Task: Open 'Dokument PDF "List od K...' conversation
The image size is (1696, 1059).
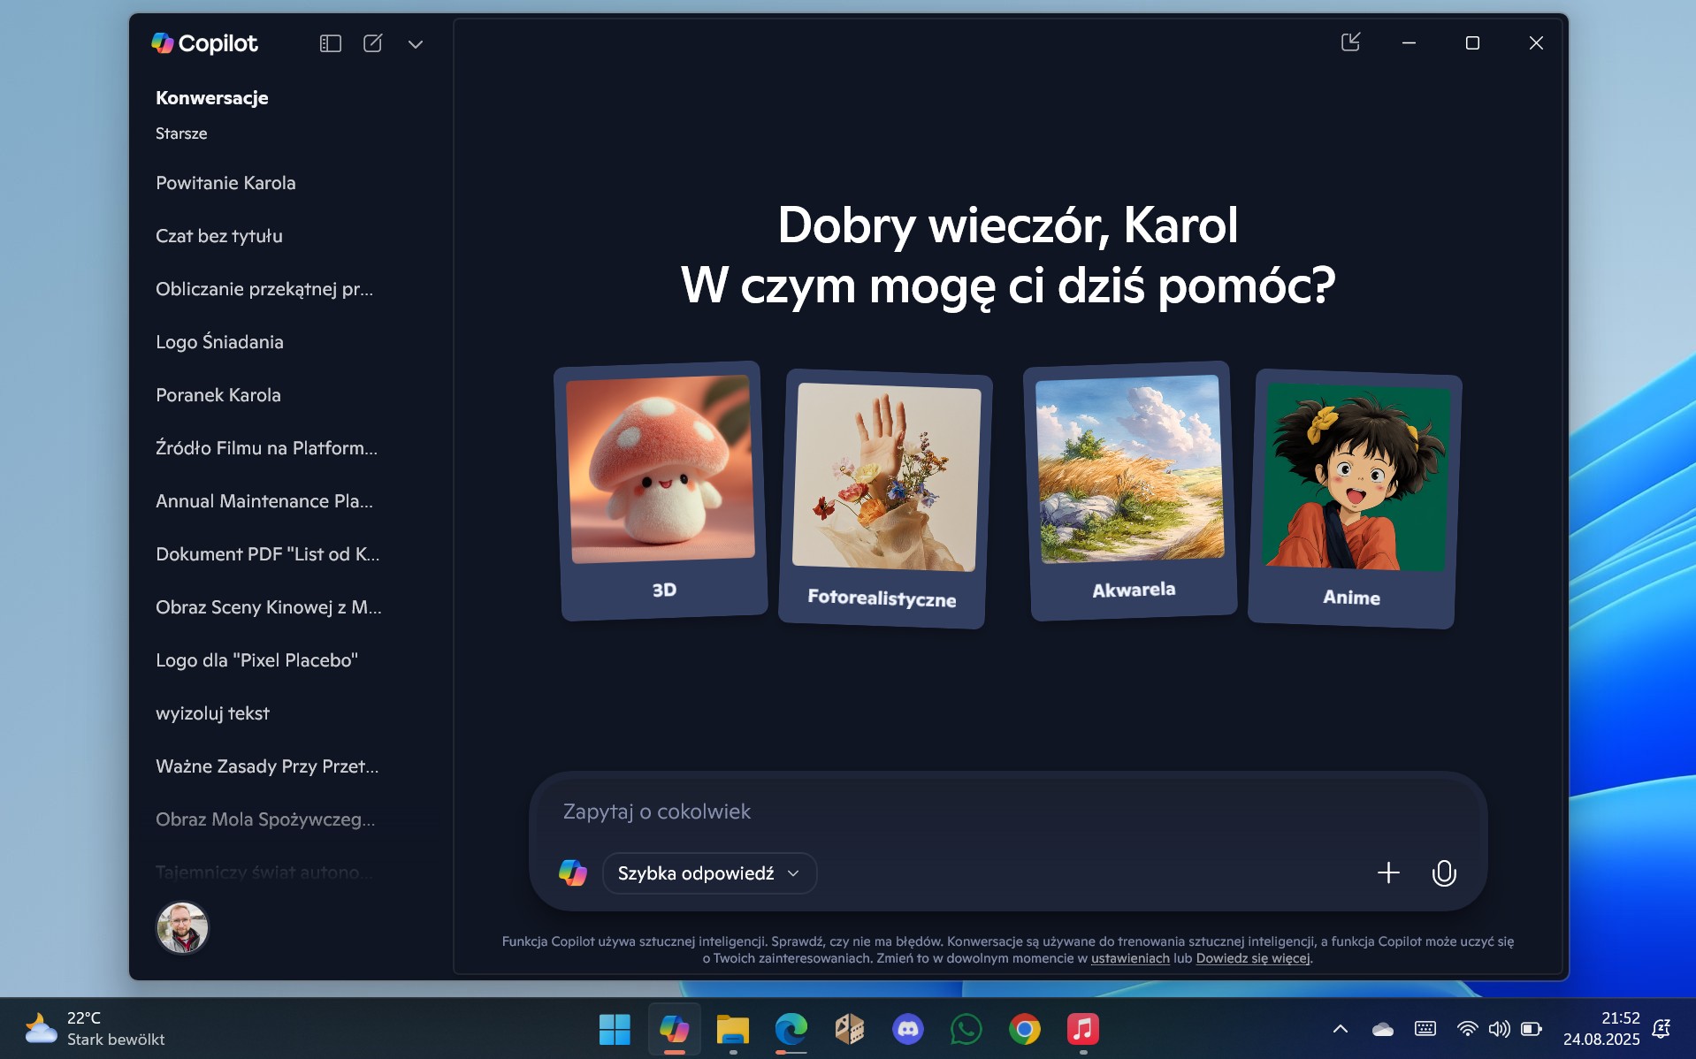Action: coord(267,554)
